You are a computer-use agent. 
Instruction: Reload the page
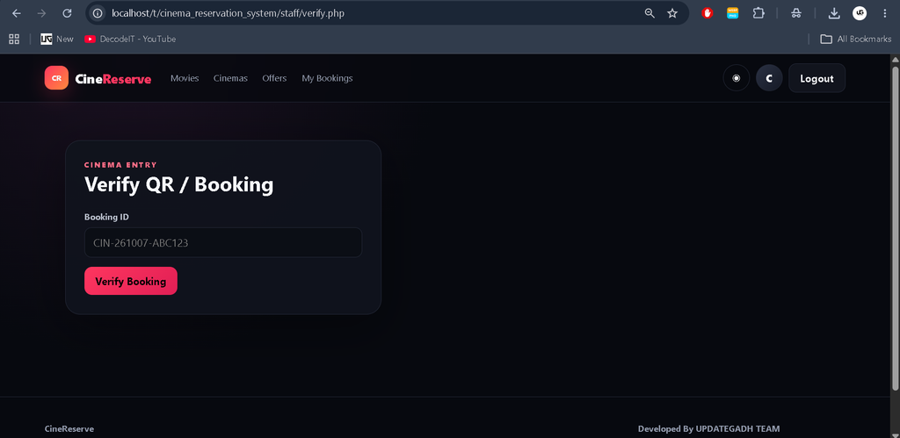[67, 13]
